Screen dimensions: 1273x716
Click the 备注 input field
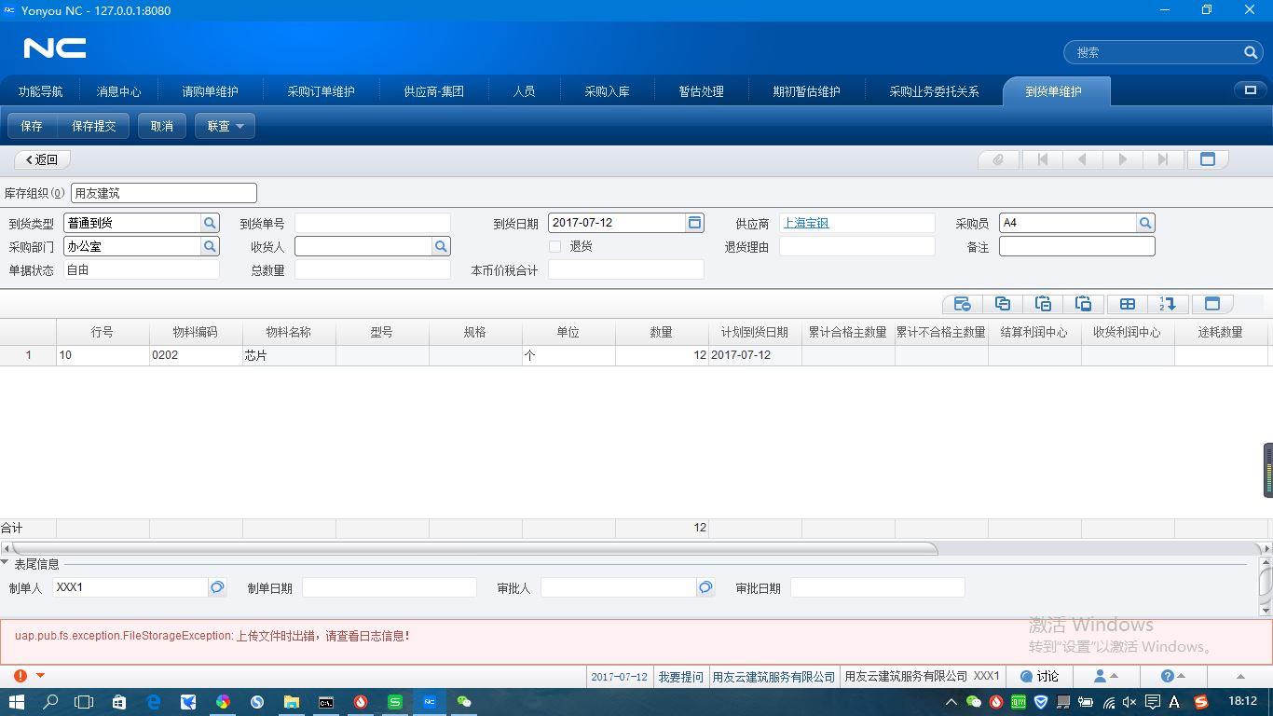1076,246
